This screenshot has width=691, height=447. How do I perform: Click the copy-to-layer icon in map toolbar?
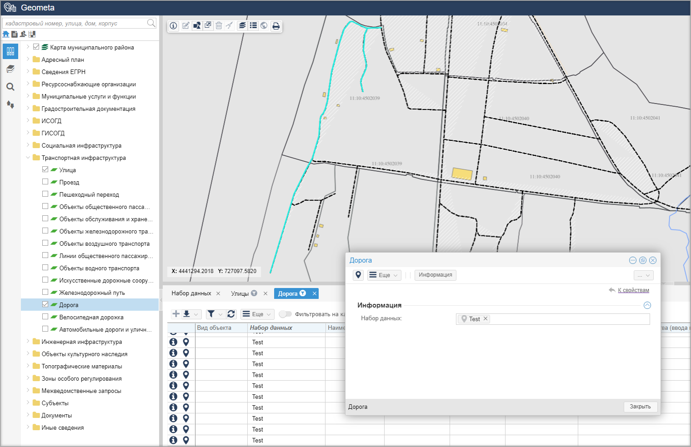coord(208,26)
